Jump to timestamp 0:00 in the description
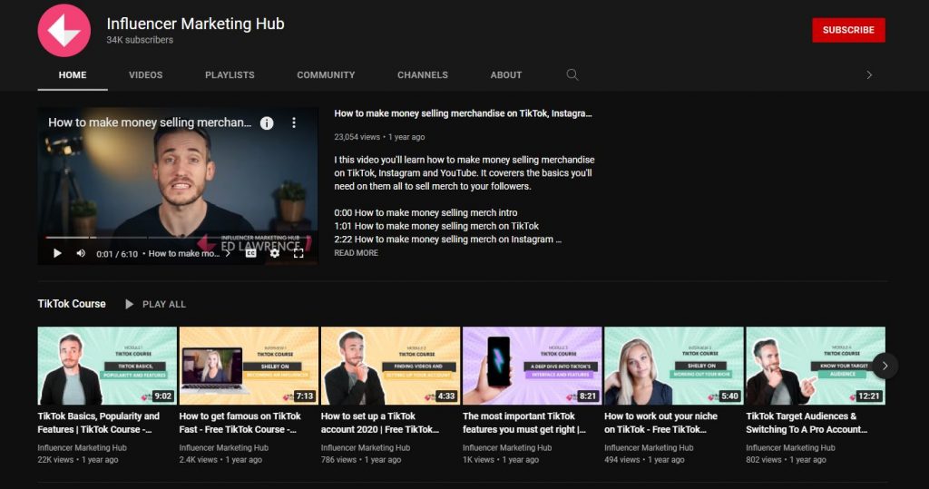 pos(342,213)
